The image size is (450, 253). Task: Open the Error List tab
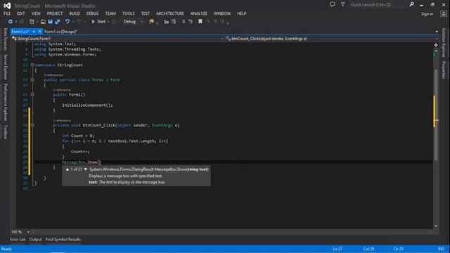pos(18,239)
